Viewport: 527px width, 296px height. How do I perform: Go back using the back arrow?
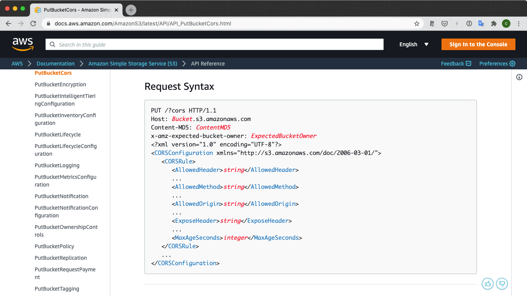8,24
